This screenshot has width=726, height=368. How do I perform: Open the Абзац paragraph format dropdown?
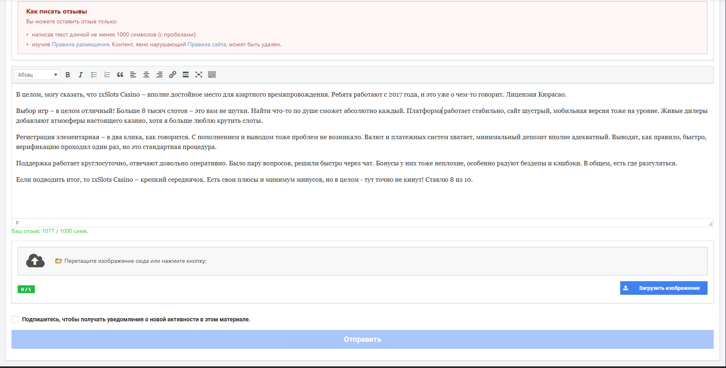[x=37, y=75]
